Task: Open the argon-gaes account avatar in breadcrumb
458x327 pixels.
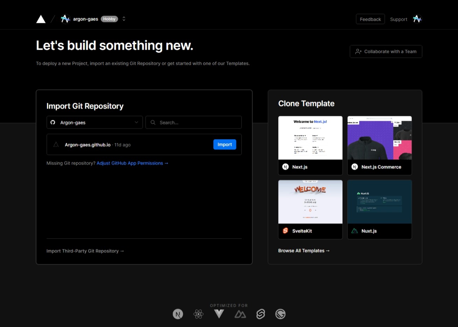Action: 65,19
